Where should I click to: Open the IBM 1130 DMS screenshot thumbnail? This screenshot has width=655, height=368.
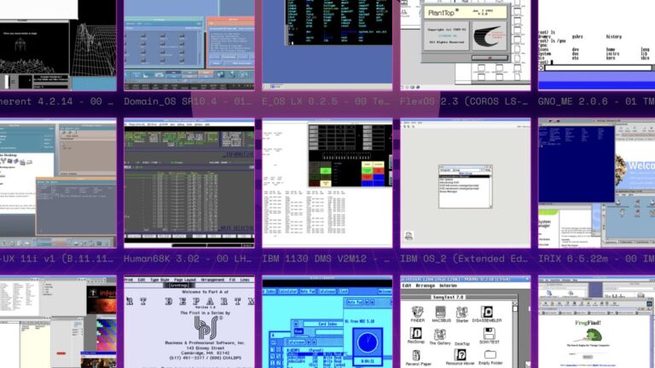[x=327, y=183]
